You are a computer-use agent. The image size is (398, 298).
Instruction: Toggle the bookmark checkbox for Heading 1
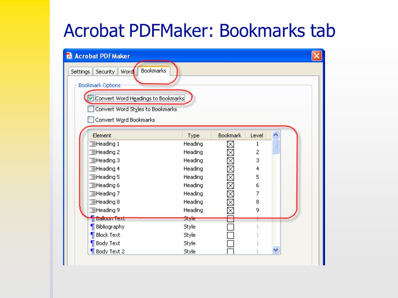[230, 144]
